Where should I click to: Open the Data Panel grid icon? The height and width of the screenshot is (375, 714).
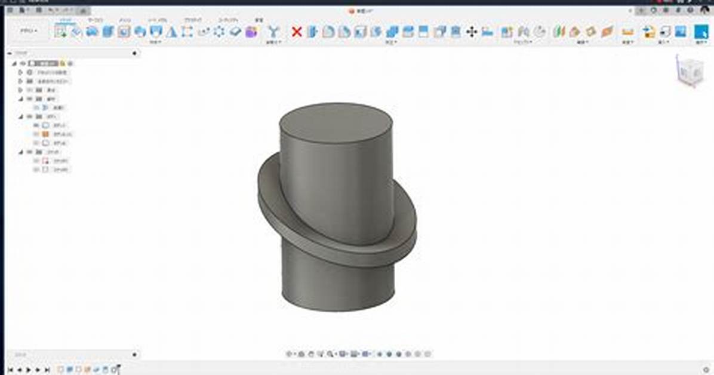(10, 10)
